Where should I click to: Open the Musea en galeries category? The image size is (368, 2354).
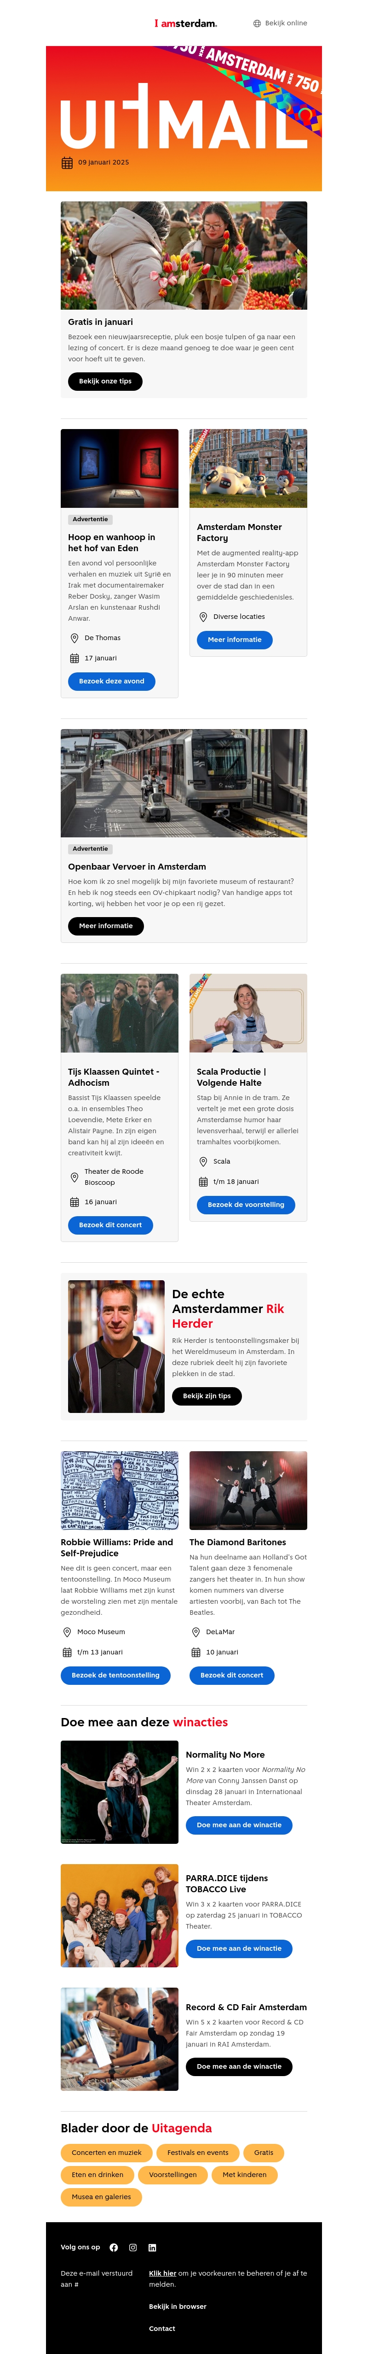coord(100,2197)
